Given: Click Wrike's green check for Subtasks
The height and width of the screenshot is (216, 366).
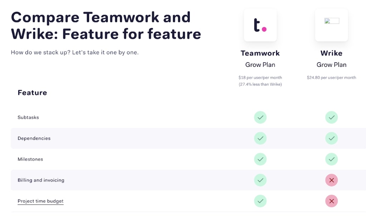Looking at the screenshot, I should pos(332,117).
